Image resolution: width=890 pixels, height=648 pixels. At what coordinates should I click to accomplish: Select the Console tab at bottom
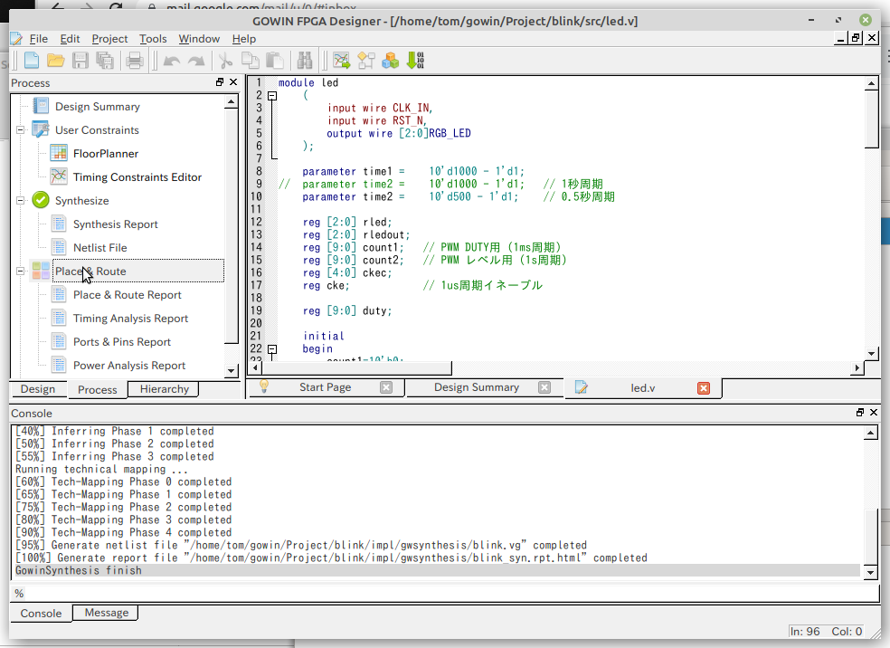(x=41, y=614)
